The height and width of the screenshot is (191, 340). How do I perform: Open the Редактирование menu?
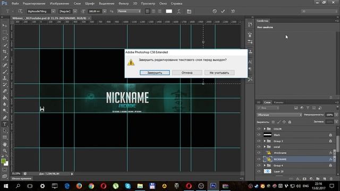click(x=34, y=4)
